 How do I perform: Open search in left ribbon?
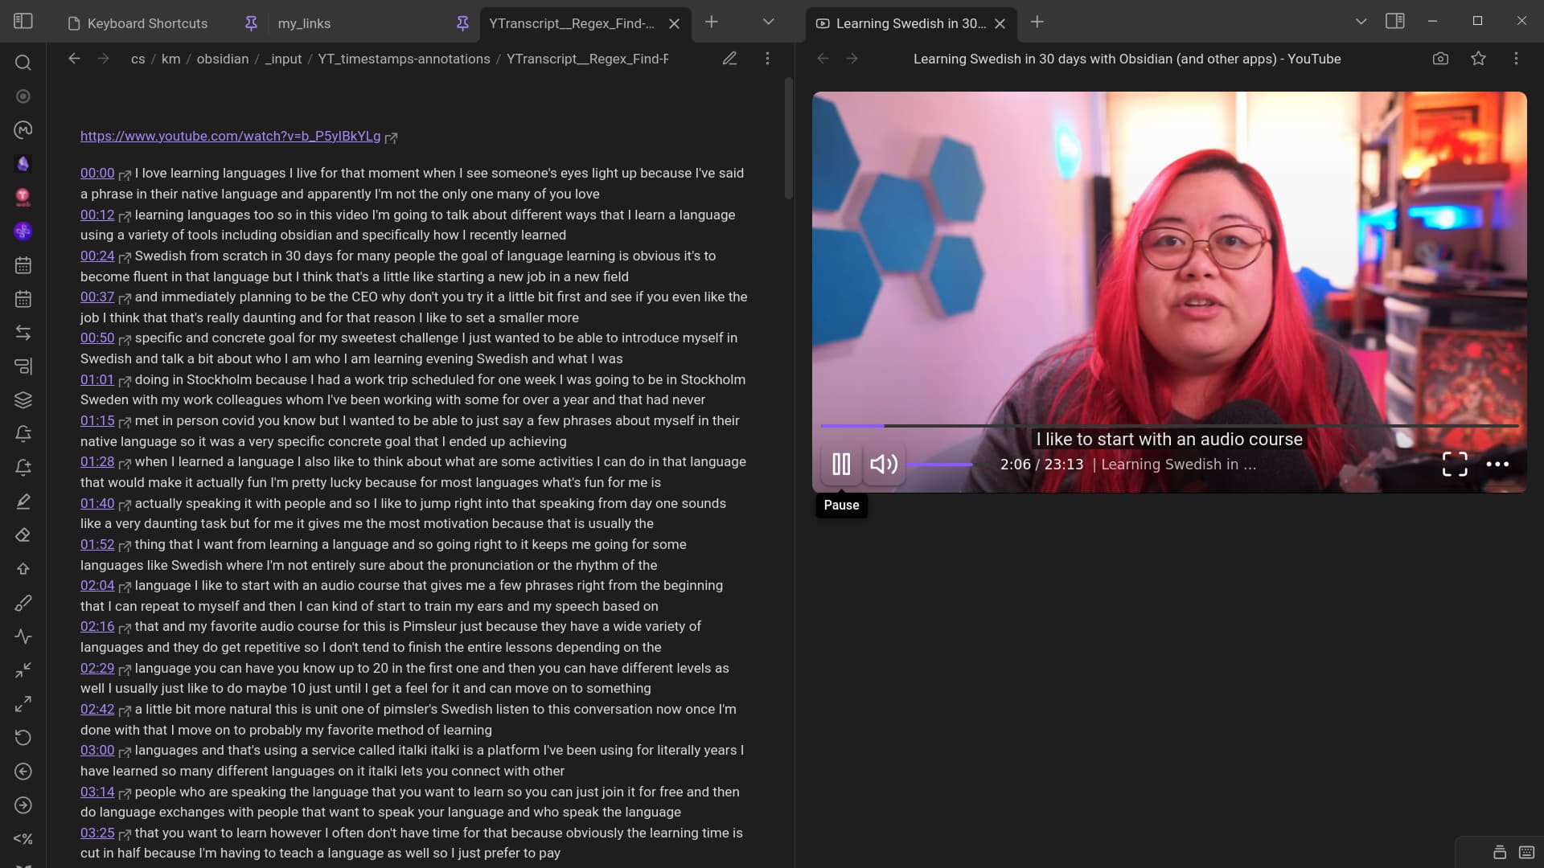(23, 63)
